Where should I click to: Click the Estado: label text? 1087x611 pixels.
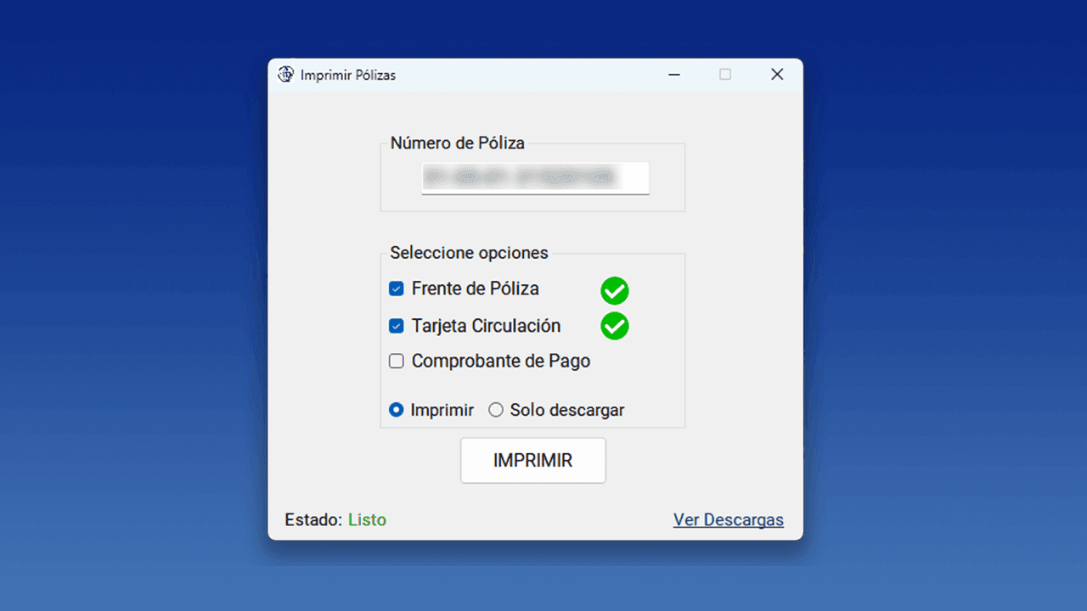tap(313, 519)
